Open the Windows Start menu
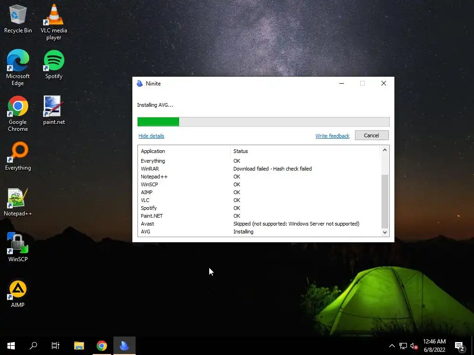Image resolution: width=474 pixels, height=355 pixels. coord(11,346)
